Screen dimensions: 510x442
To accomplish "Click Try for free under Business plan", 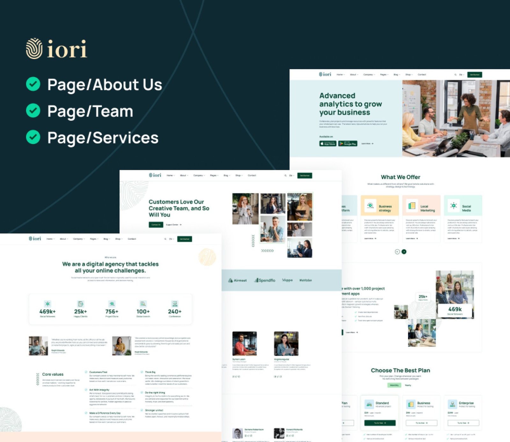I will (x=421, y=423).
